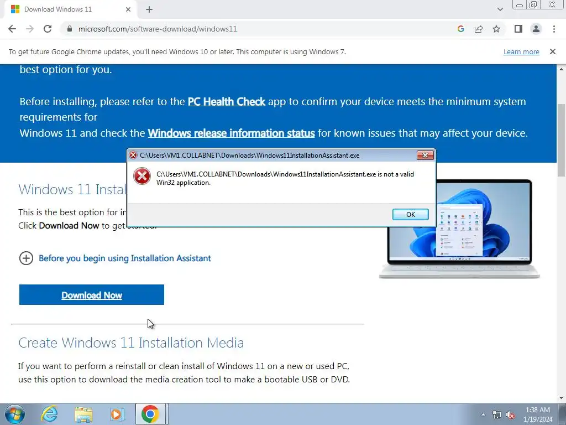Dismiss the Chrome update infobar
The image size is (566, 425).
(553, 51)
